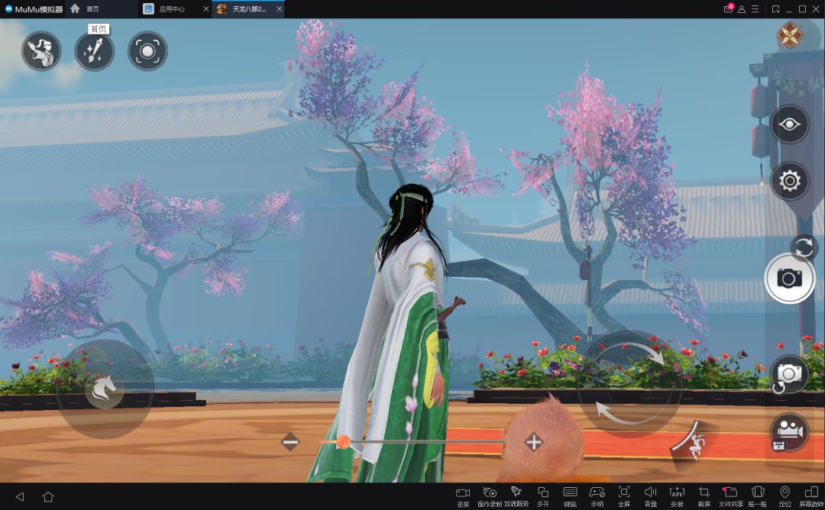
Task: Flip the camera with the rotate-camera button
Action: pyautogui.click(x=788, y=376)
